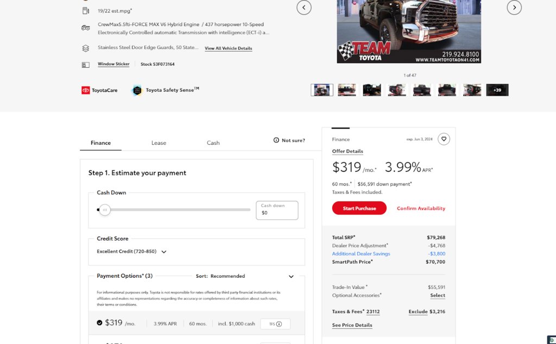The width and height of the screenshot is (556, 344).
Task: Click Confirm Availability link
Action: click(421, 208)
